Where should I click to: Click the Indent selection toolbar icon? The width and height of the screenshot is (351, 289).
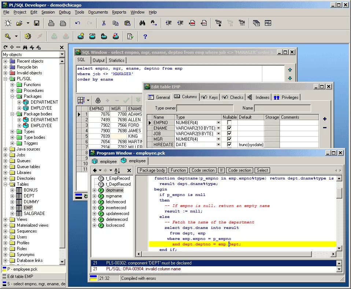click(x=169, y=23)
